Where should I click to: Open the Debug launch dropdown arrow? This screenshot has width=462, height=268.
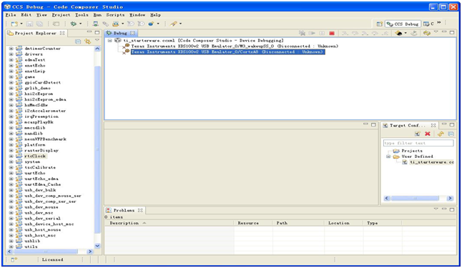tap(80, 24)
